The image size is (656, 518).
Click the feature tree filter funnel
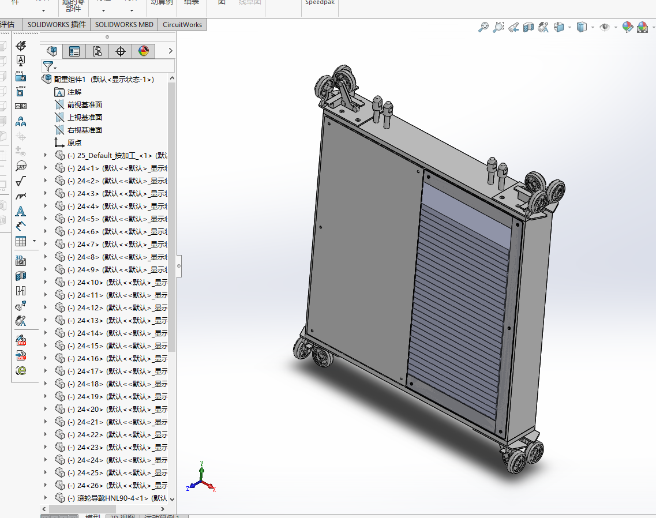click(48, 66)
